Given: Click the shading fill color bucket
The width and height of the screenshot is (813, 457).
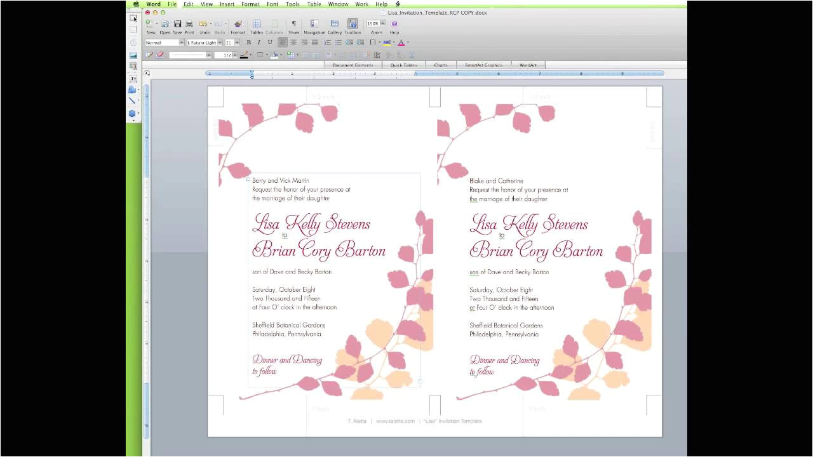Looking at the screenshot, I should (274, 55).
